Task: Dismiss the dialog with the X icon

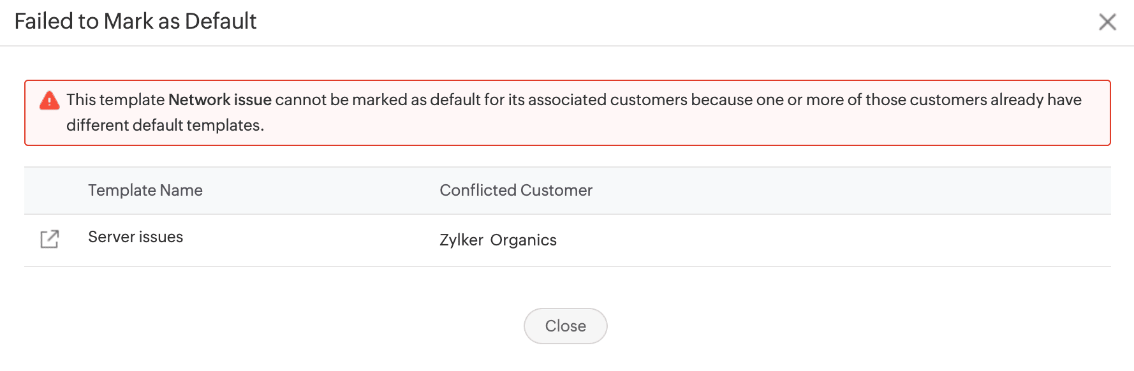Action: click(1107, 22)
